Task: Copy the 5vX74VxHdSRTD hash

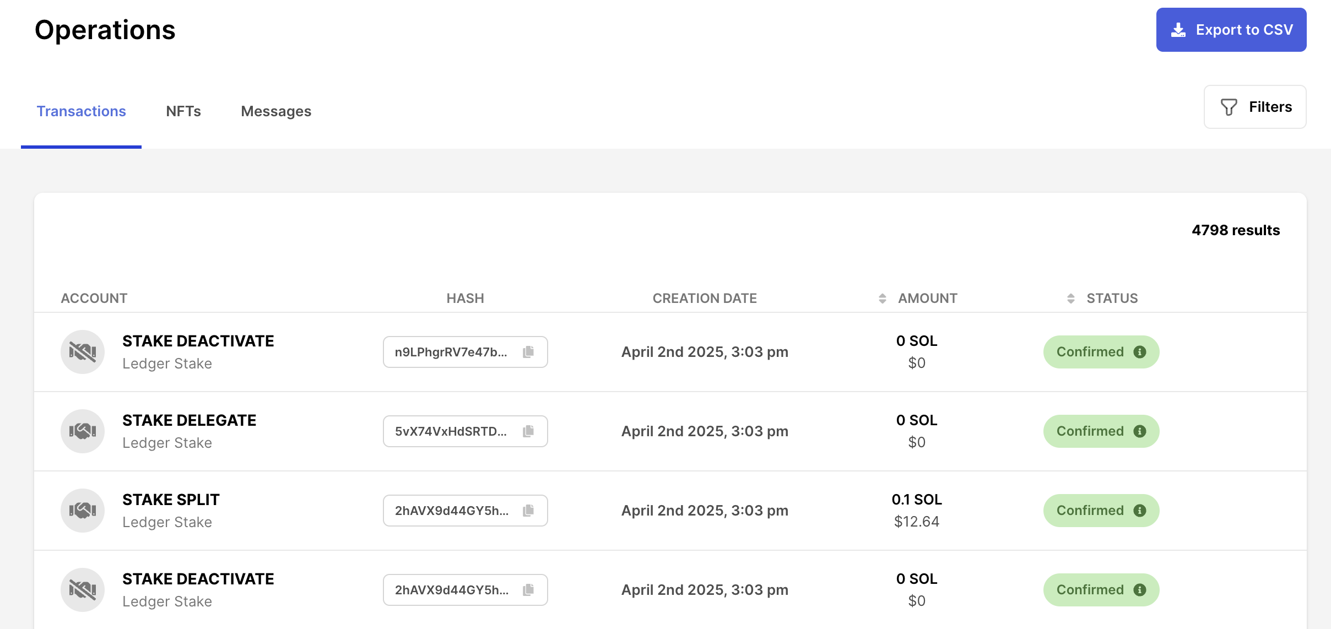Action: coord(528,431)
